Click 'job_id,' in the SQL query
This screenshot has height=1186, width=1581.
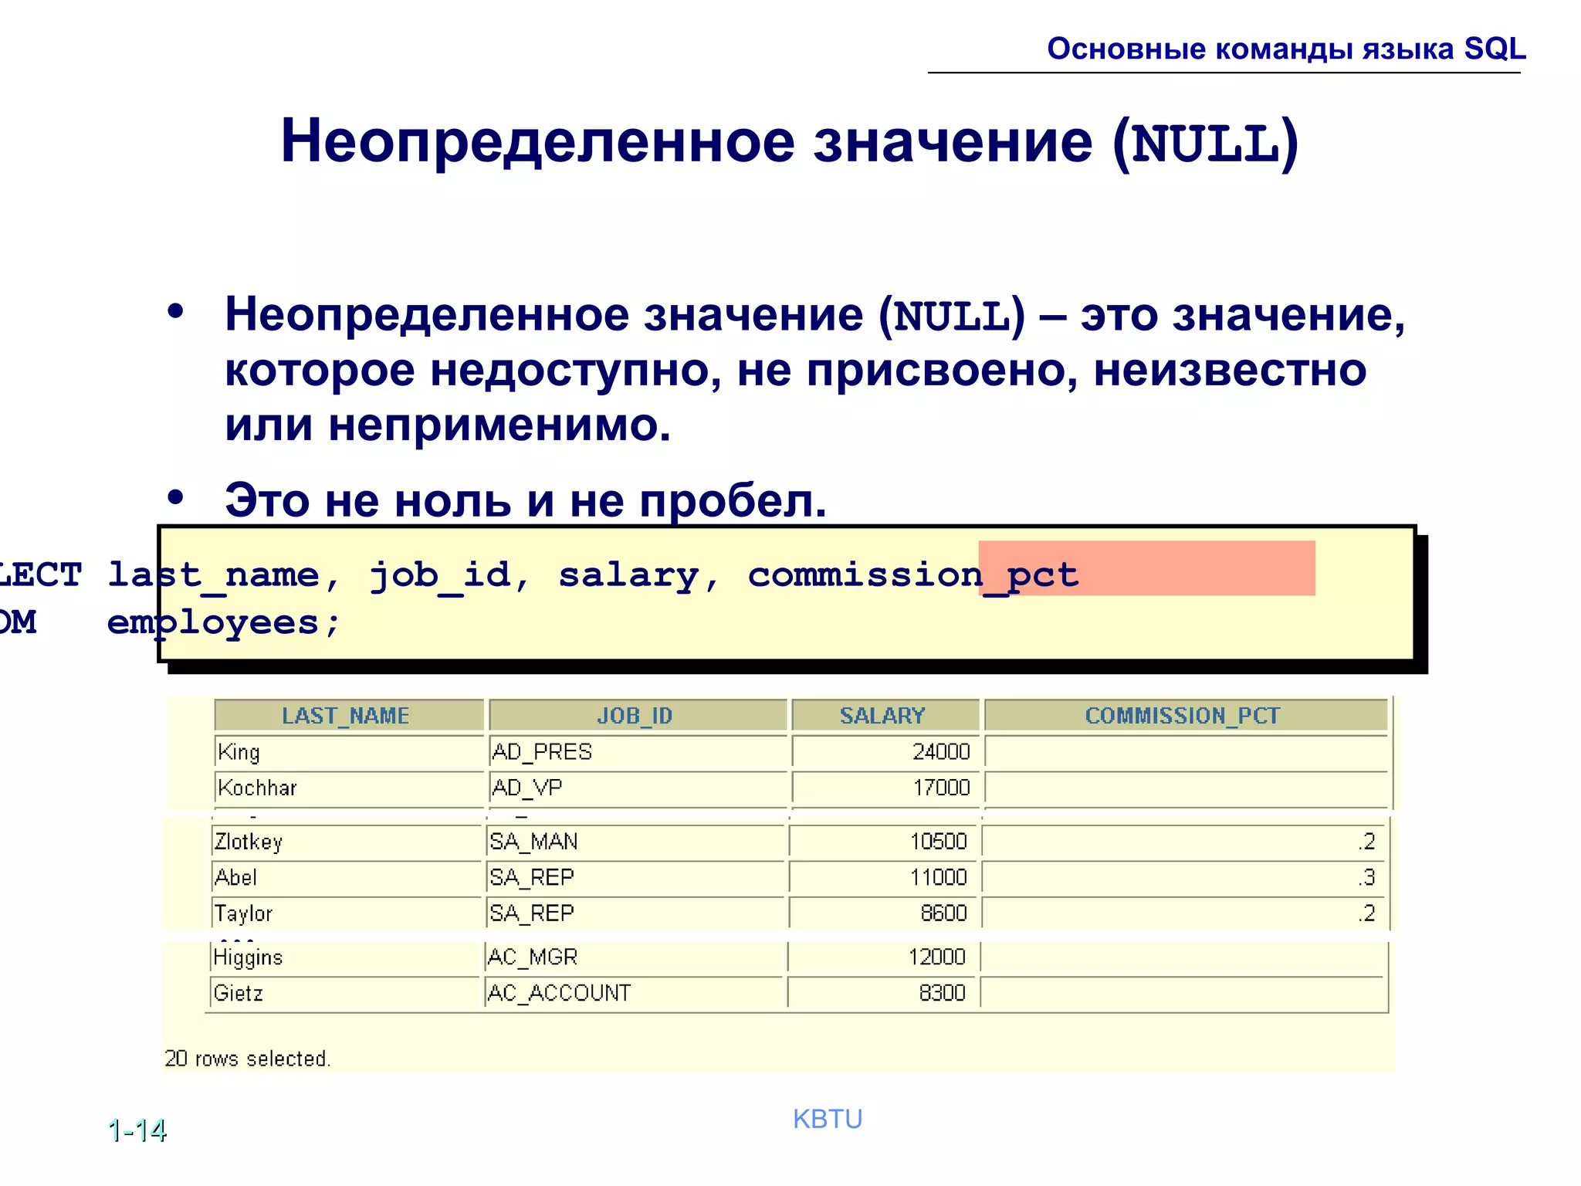[450, 575]
